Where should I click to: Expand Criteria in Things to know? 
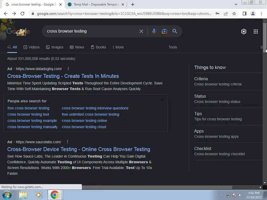[228, 82]
